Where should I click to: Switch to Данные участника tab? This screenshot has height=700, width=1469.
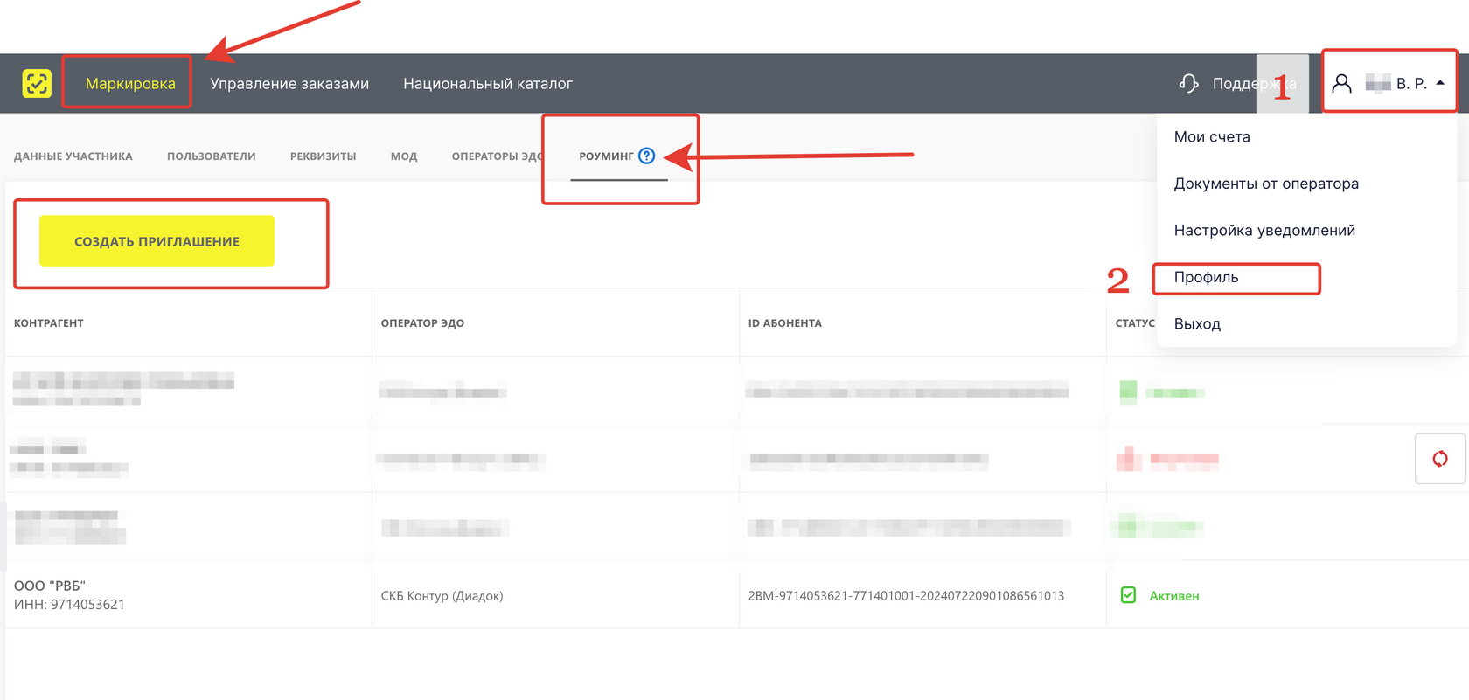73,156
